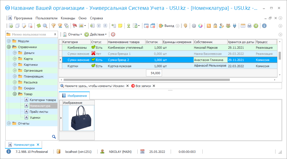Screen dimensions: 287x159
Task: Open settings via the gear toolbar icon
Action: (194, 26)
